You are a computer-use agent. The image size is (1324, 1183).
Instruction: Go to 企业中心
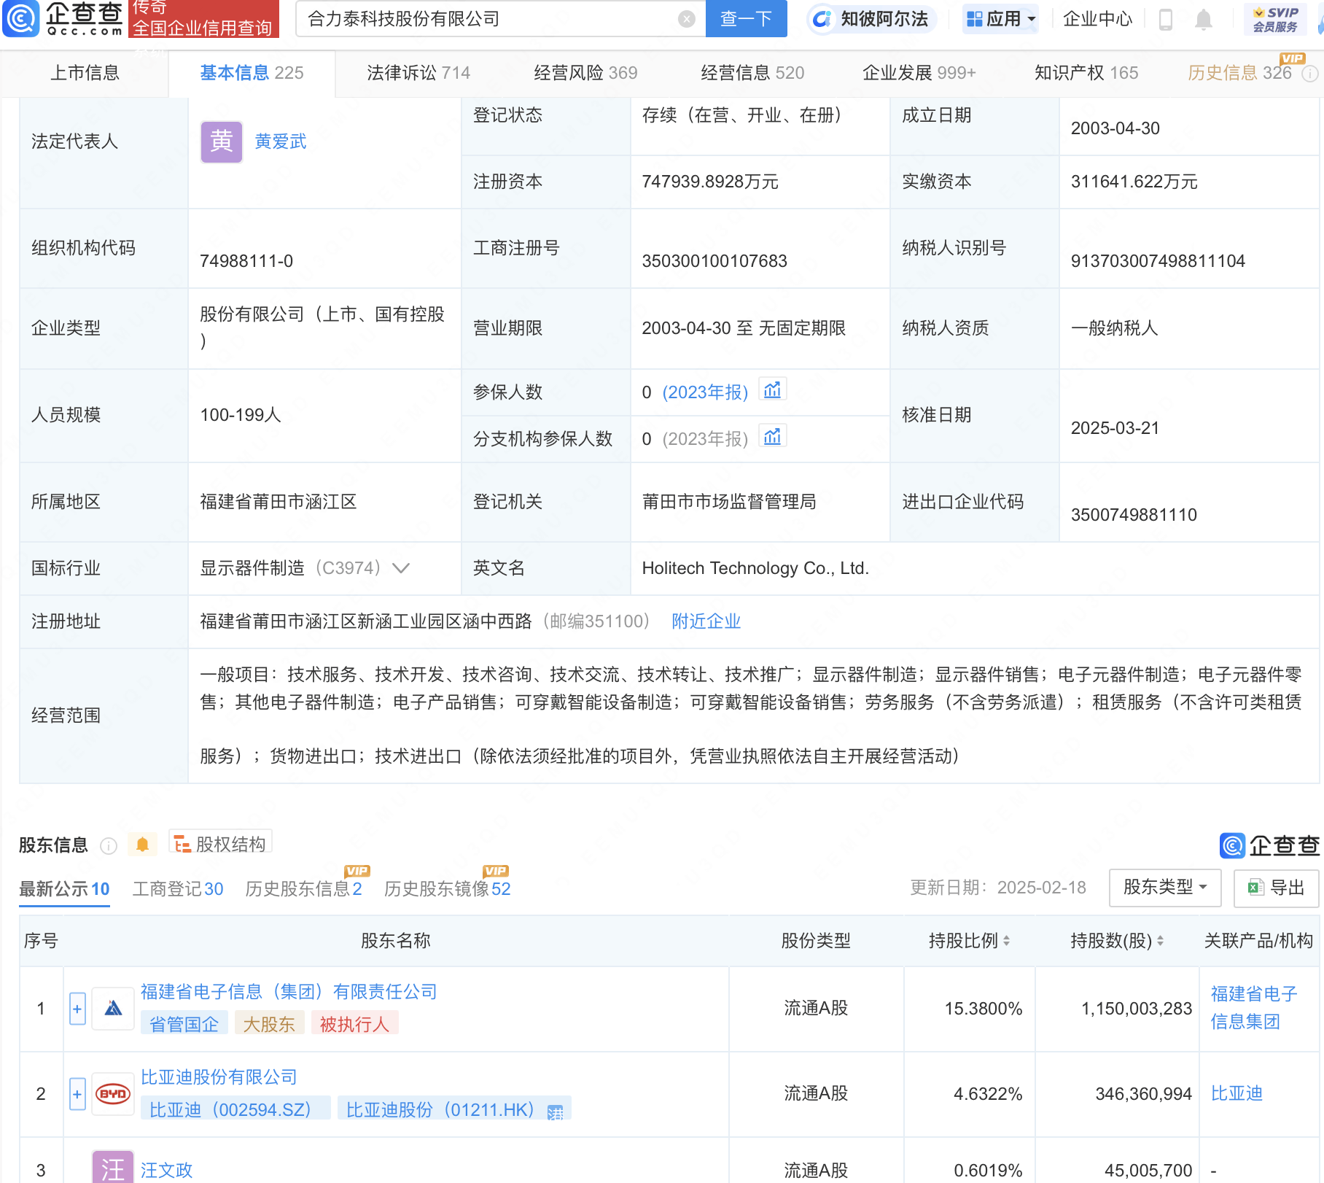coord(1097,19)
